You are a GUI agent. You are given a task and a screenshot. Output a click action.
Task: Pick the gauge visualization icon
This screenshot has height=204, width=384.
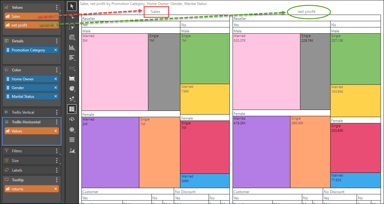(72, 119)
